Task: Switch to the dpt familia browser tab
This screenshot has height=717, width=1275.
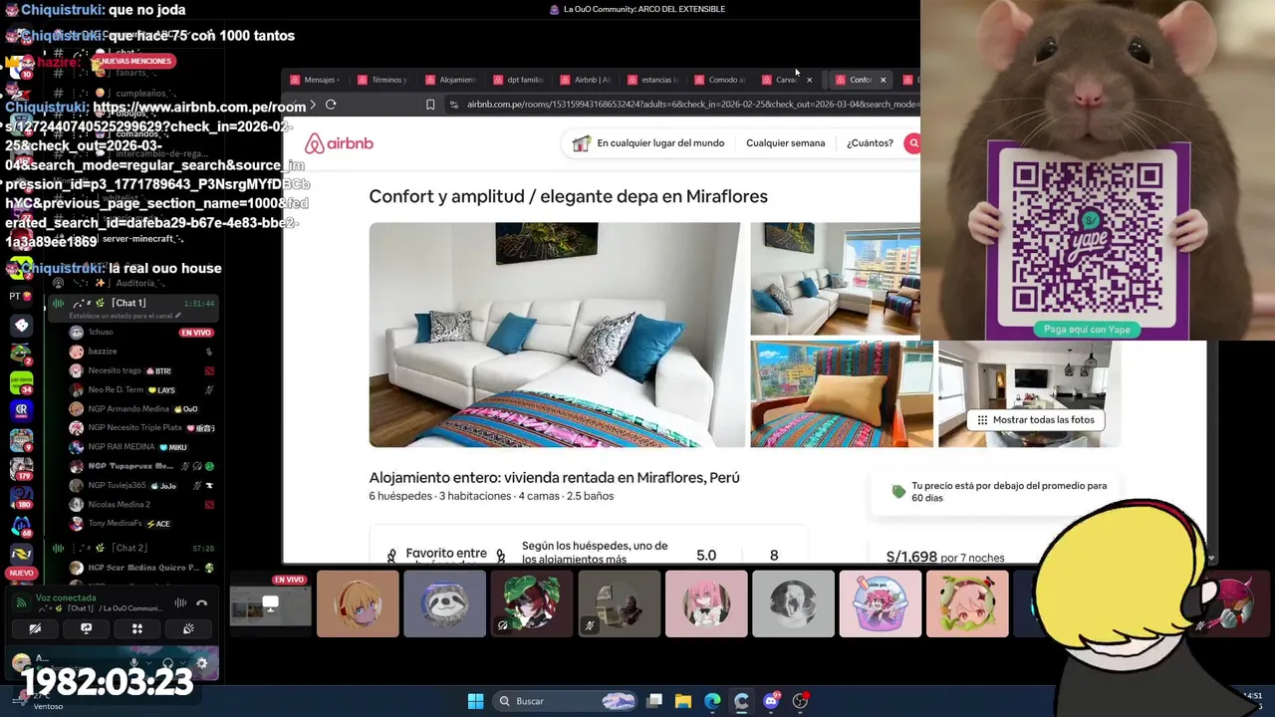Action: [x=519, y=80]
